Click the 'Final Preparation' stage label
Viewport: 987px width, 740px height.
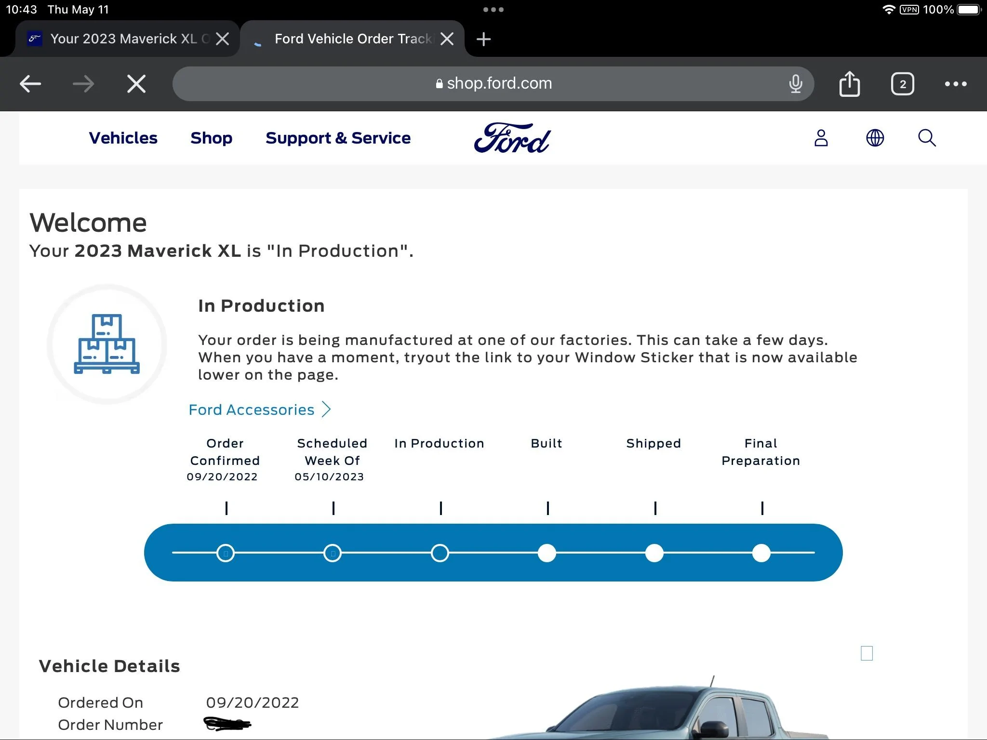(x=761, y=452)
